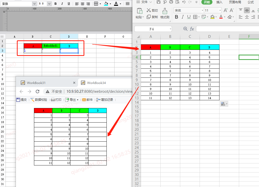Click the Cut (剪切) scissors icon

click(149, 10)
